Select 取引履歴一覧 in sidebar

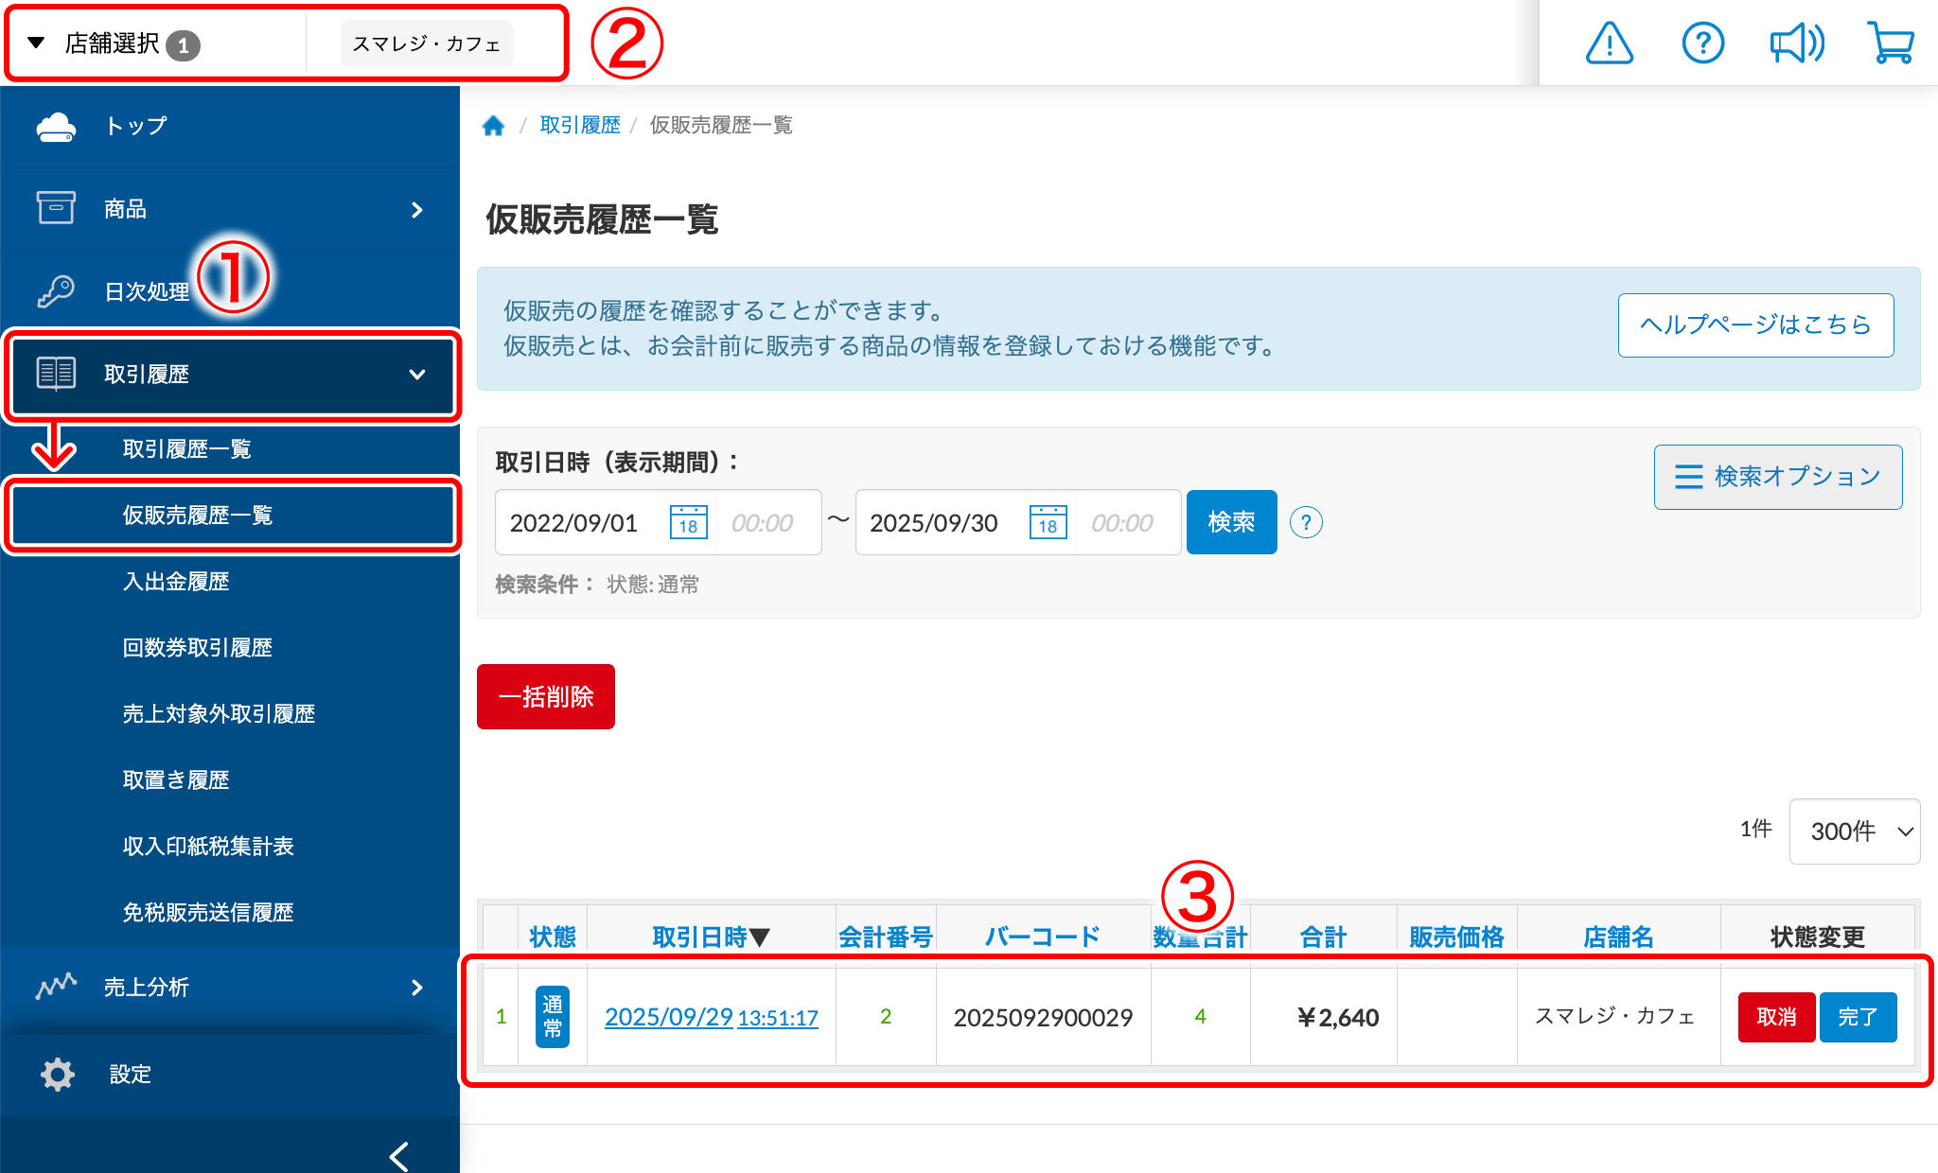pyautogui.click(x=186, y=448)
